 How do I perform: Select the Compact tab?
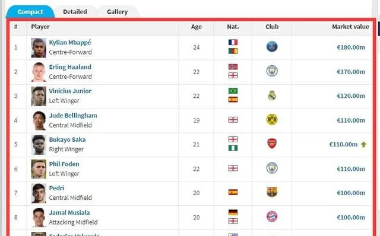coord(30,12)
